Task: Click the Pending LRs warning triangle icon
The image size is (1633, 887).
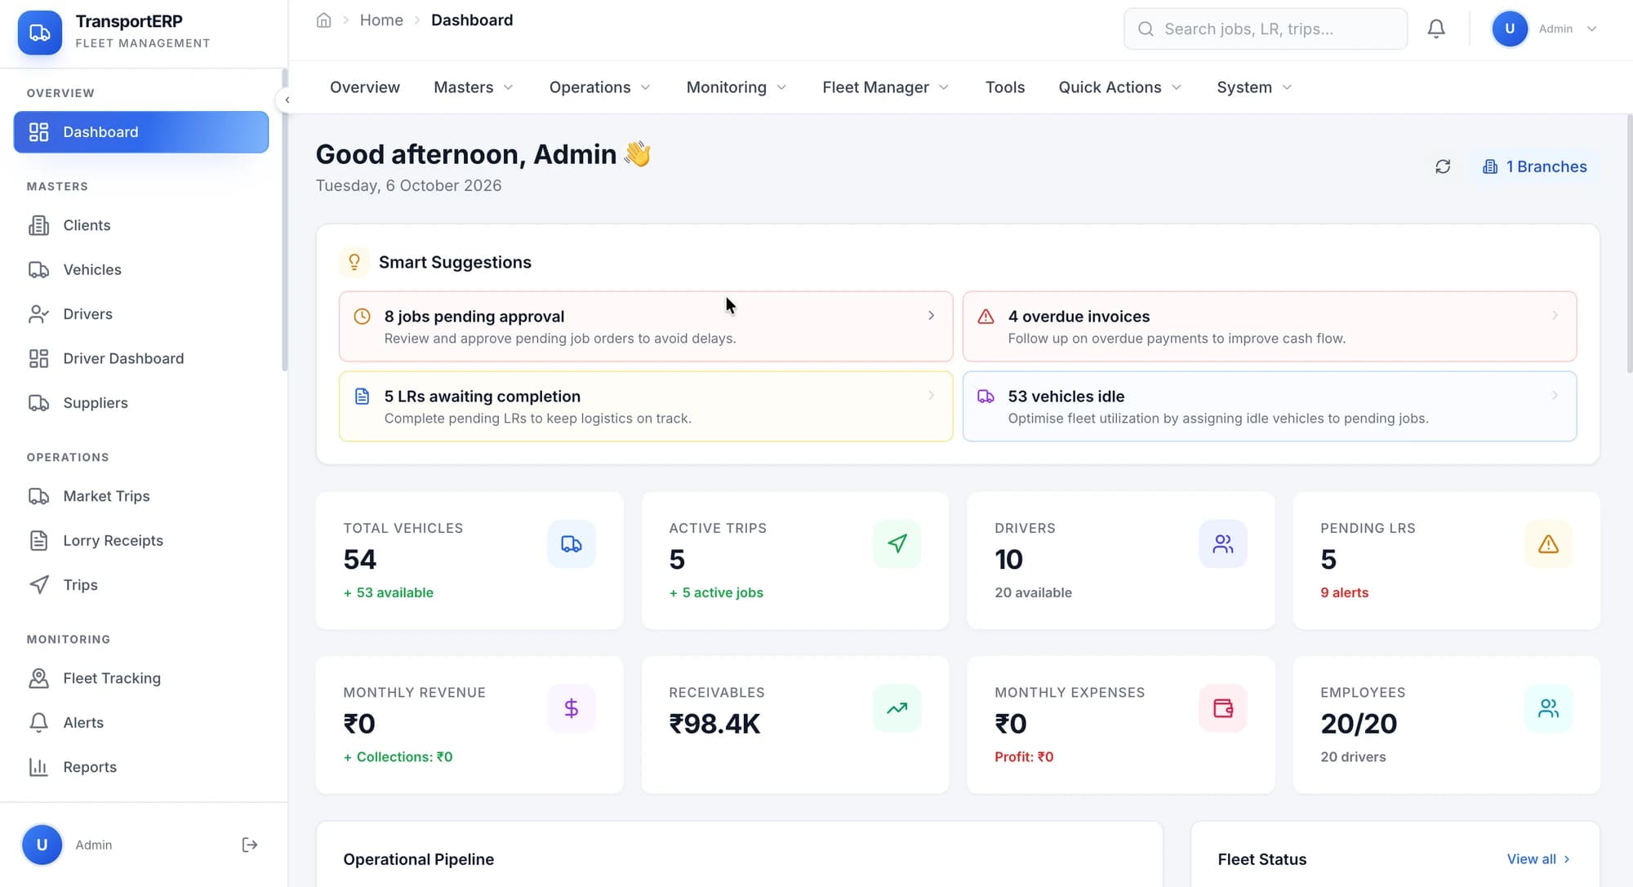Action: pyautogui.click(x=1548, y=543)
